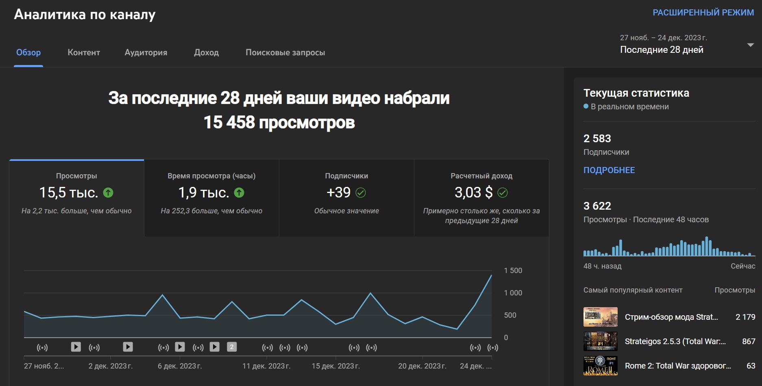Click the ПОДРОБНЕЕ link under subscribers
Screen dimensions: 762x386
point(609,170)
